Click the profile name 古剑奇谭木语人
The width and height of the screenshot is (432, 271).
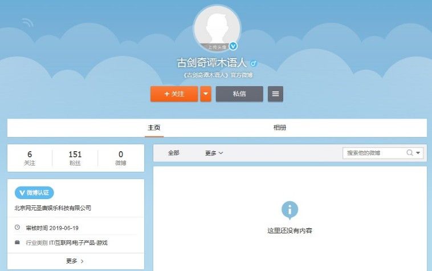click(x=211, y=63)
